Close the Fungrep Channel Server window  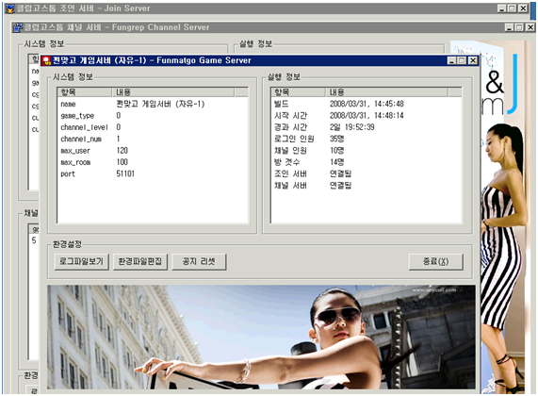tap(530, 27)
